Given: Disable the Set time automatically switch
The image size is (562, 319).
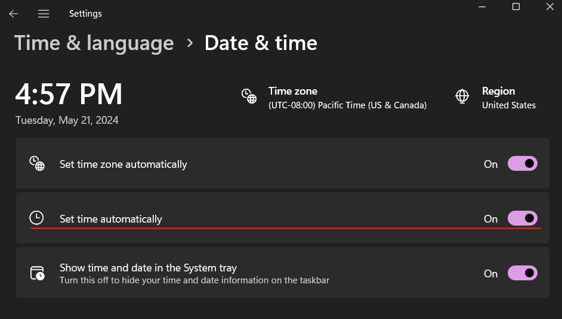Looking at the screenshot, I should coord(522,218).
